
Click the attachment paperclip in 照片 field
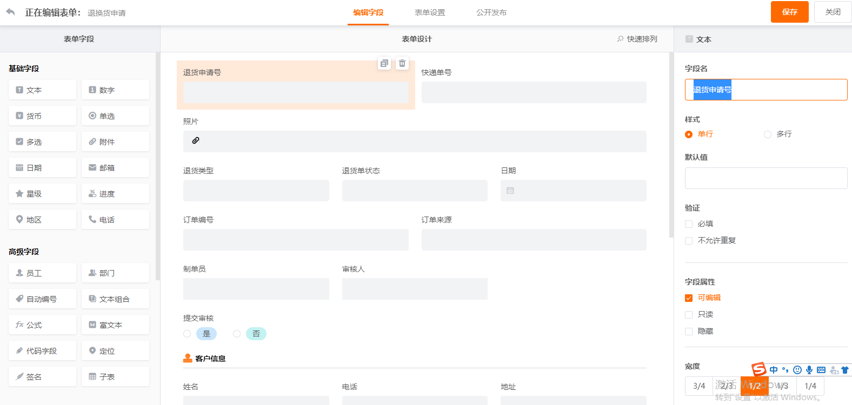[x=196, y=140]
